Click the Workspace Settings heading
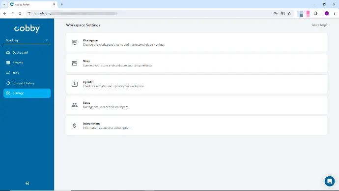Image resolution: width=339 pixels, height=191 pixels. click(x=83, y=25)
